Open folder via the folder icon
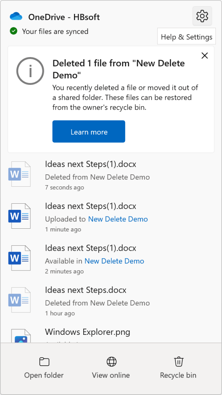The height and width of the screenshot is (395, 222). (44, 362)
